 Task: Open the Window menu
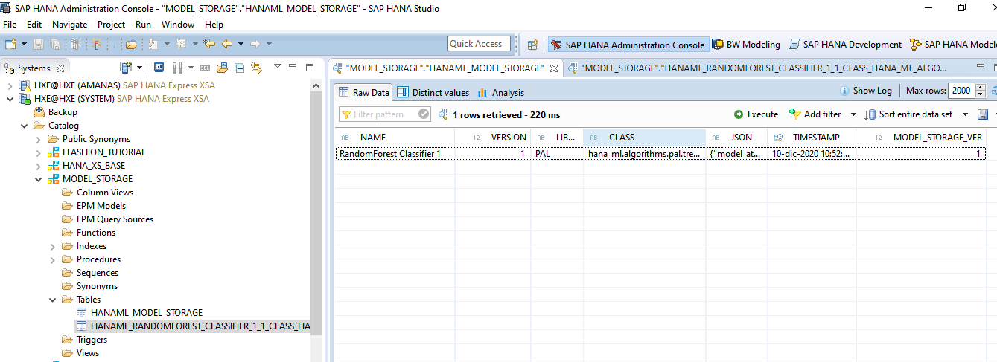(x=178, y=25)
